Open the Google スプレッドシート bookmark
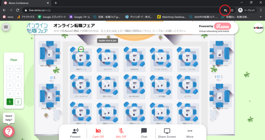Image resolution: width=265 pixels, height=140 pixels. pyautogui.click(x=52, y=17)
